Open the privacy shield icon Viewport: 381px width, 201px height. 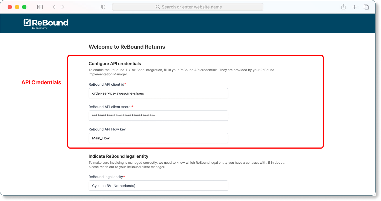tap(103, 7)
